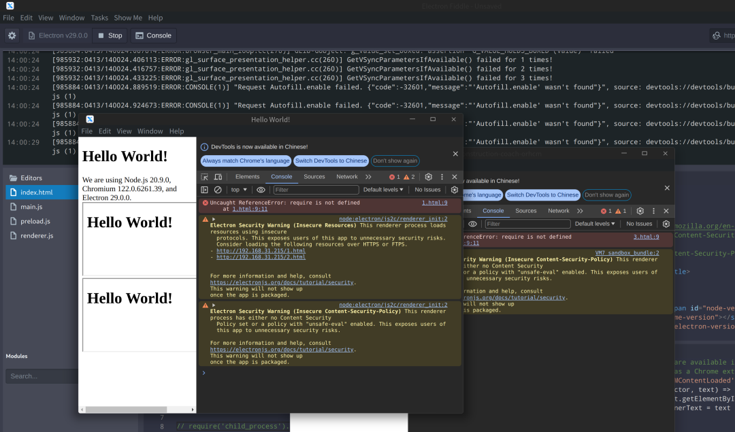Screen dimensions: 735x432
Task: Open Electron v29.0.0 version selector
Action: point(58,35)
